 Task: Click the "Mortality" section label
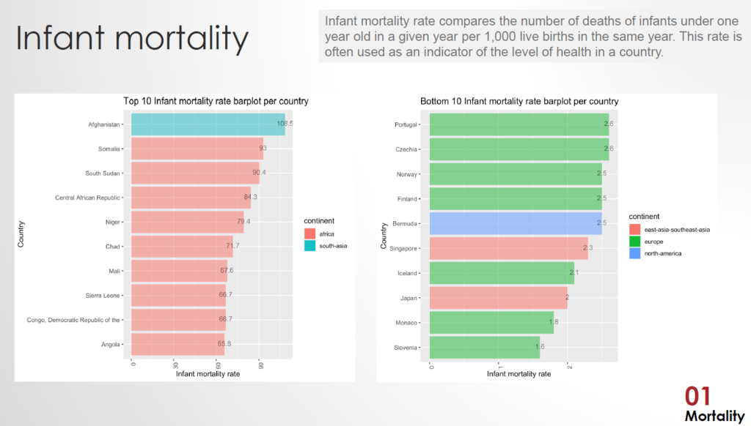714,416
